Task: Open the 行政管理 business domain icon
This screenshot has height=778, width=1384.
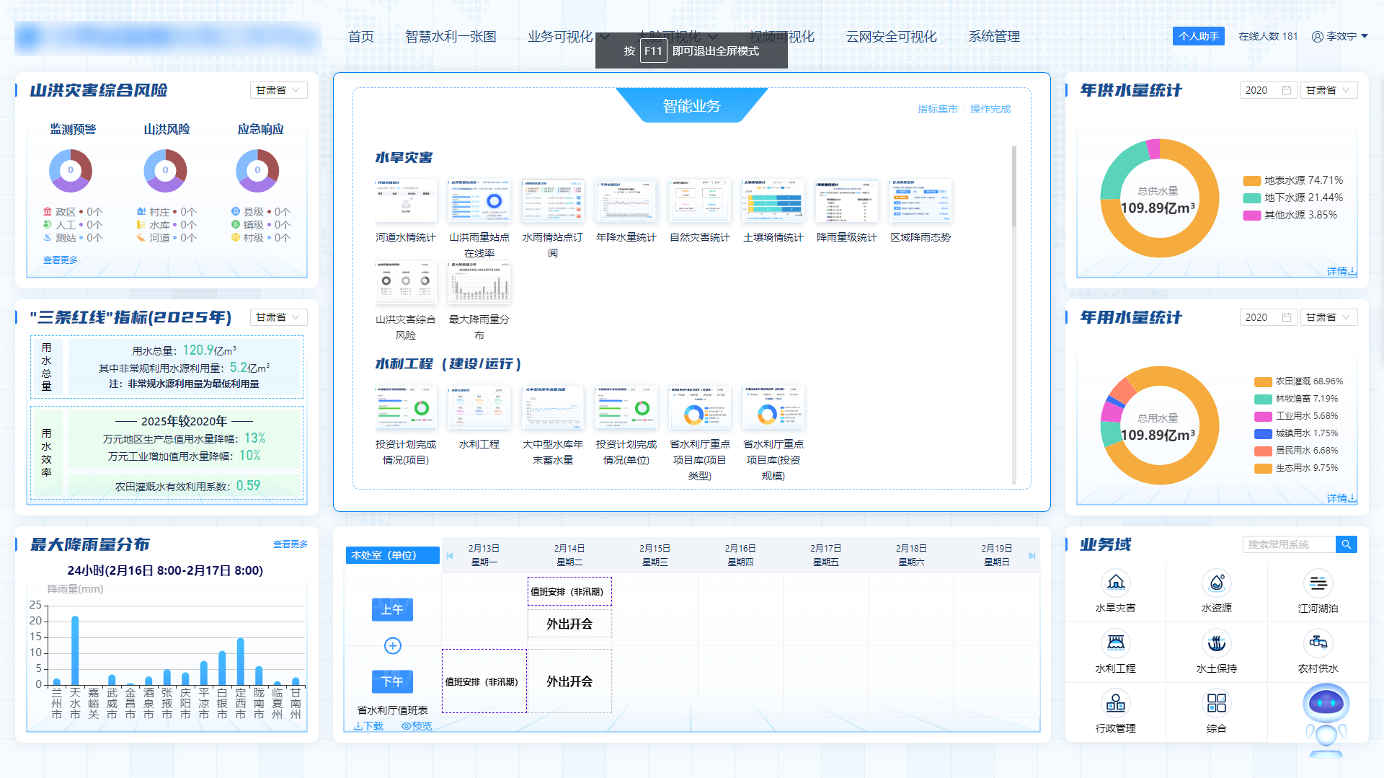Action: tap(1116, 703)
